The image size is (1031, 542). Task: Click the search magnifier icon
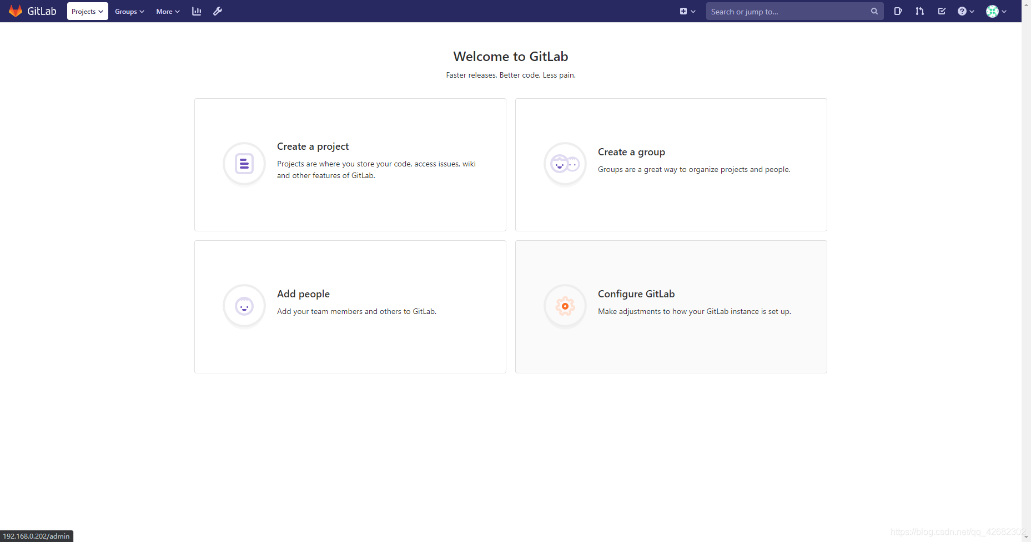874,11
